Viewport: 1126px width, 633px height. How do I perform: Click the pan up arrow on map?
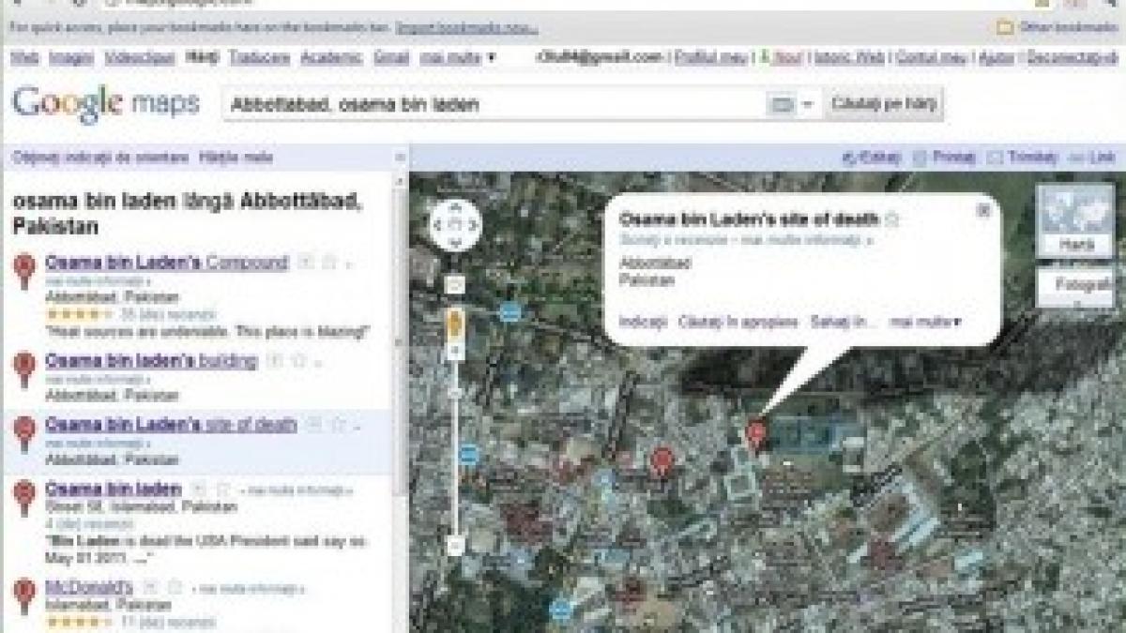point(456,208)
